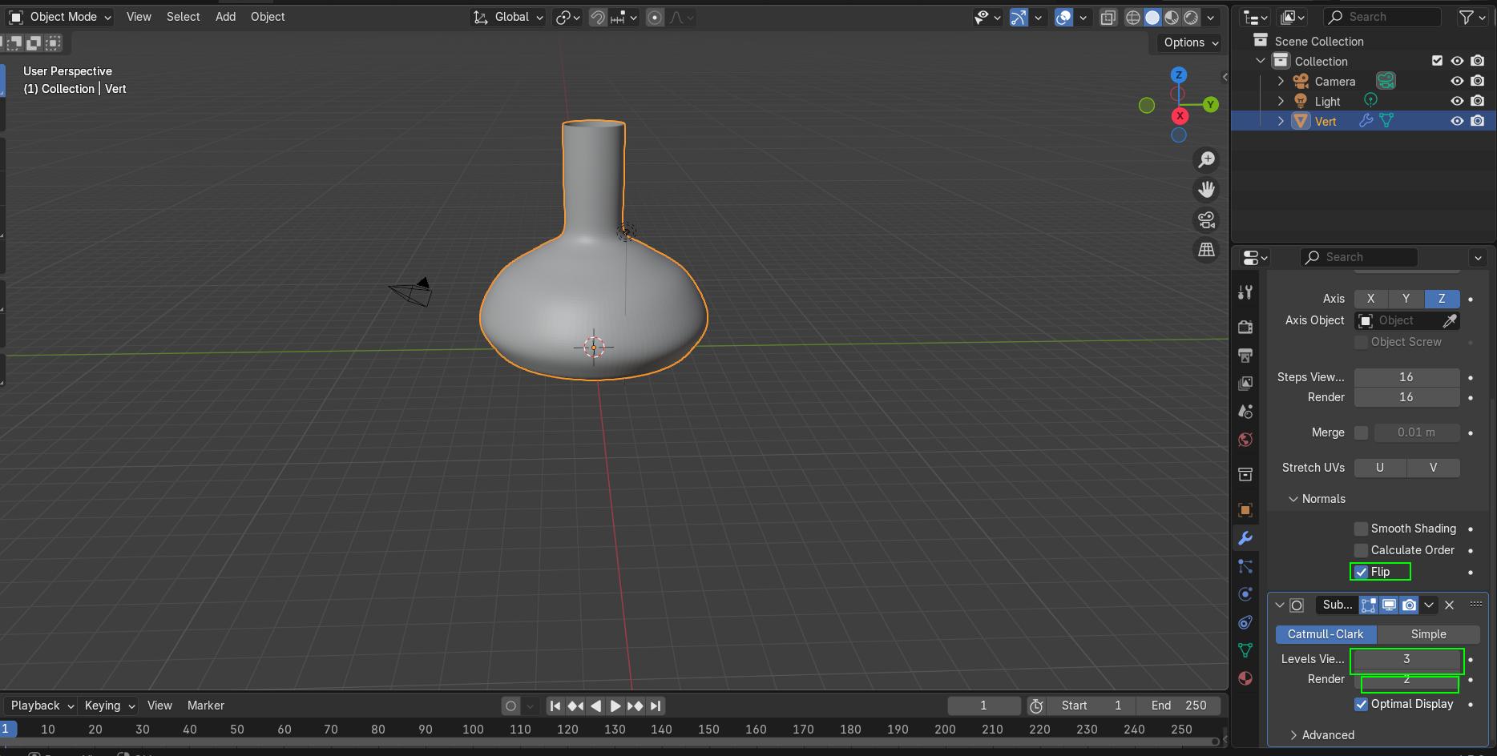1497x756 pixels.
Task: Disable Vert object in renders
Action: (1478, 121)
